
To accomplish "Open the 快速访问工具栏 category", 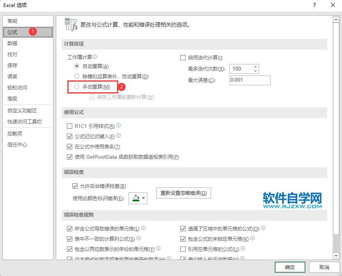I will 28,122.
